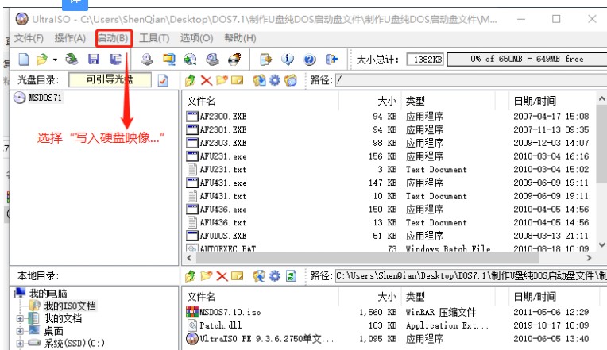Viewport: 607px width, 350px height.
Task: Select file AFU231.txt in disc list
Action: click(x=223, y=169)
